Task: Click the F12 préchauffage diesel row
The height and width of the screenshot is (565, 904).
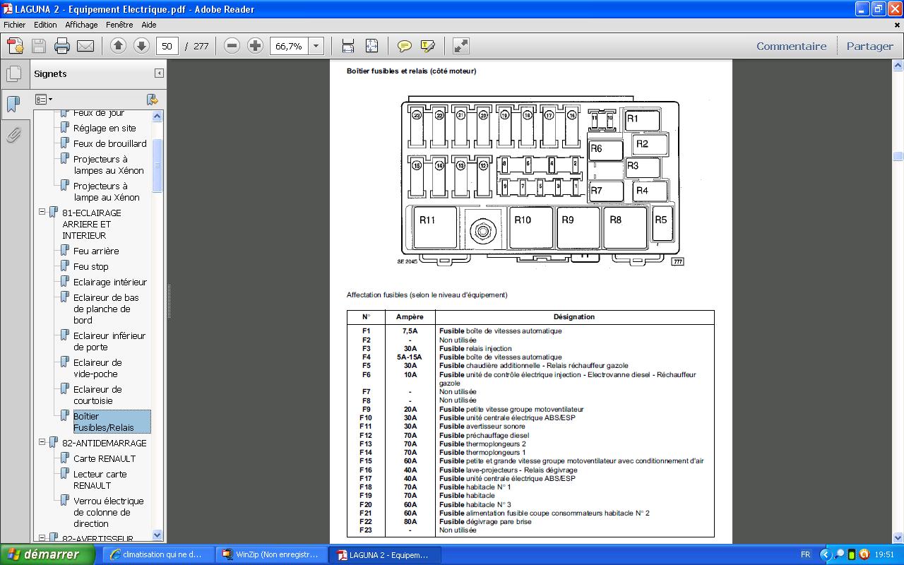Action: (x=530, y=435)
